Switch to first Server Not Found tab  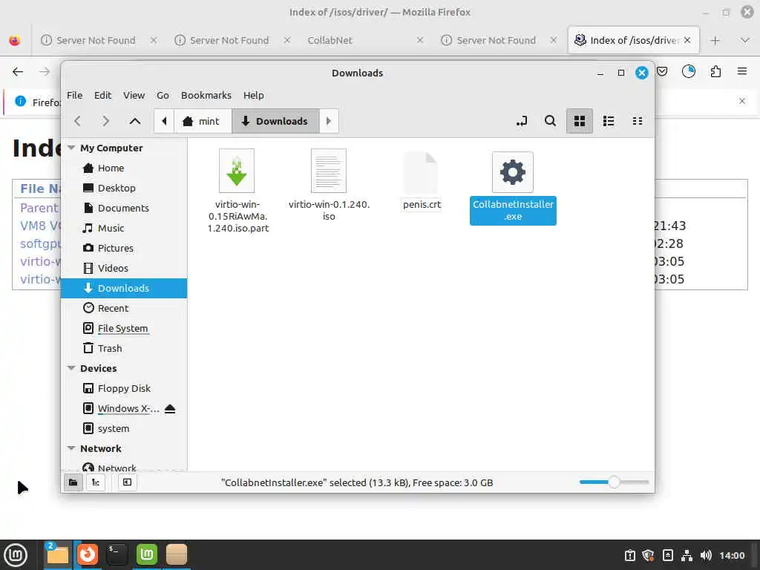click(96, 40)
